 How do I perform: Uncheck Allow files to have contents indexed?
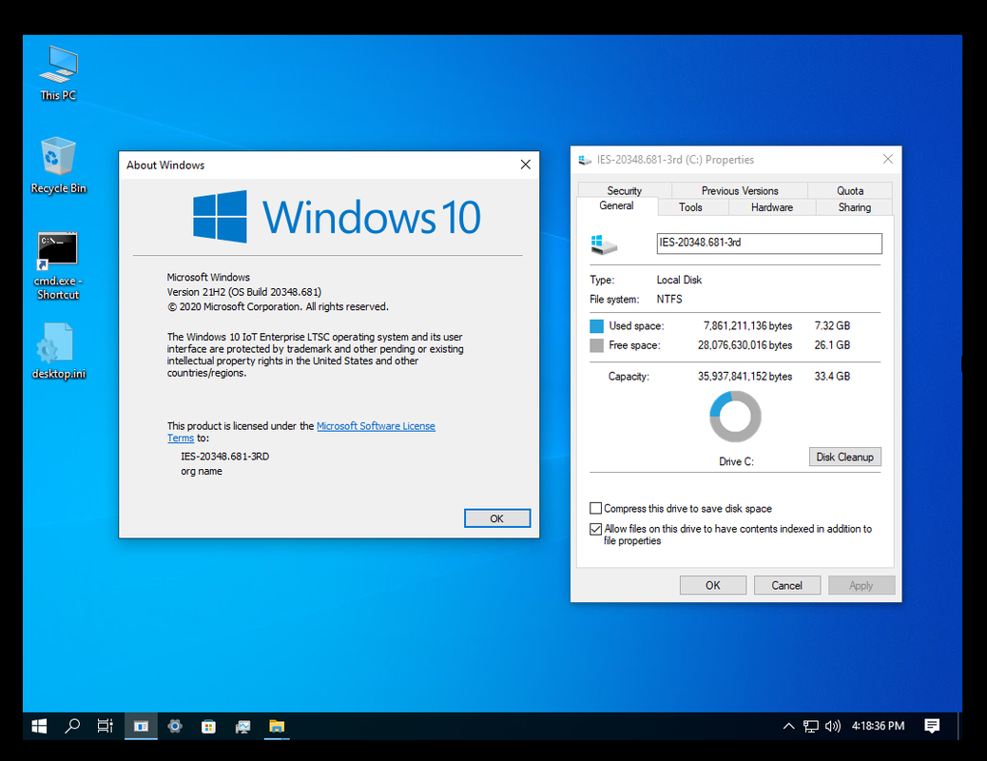(595, 529)
